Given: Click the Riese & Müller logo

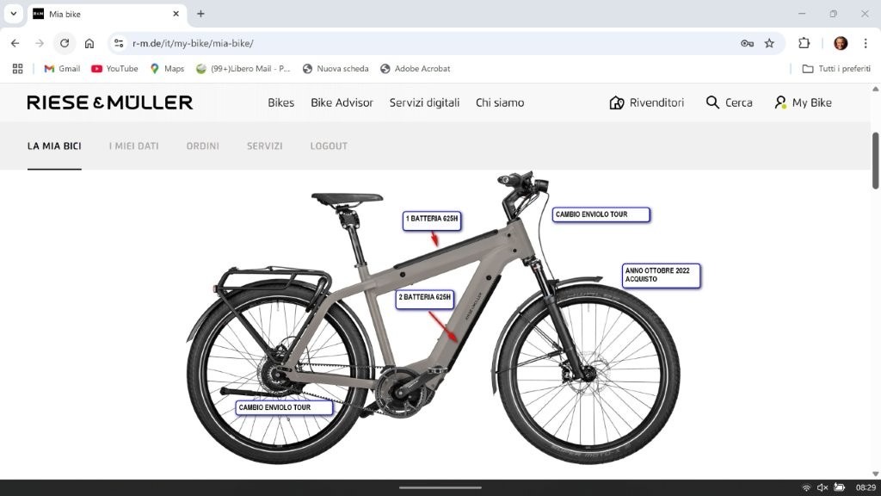Looking at the screenshot, I should [110, 102].
